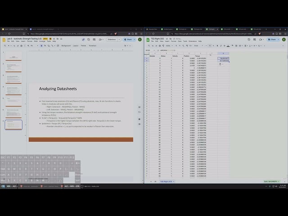Image resolution: width=288 pixels, height=216 pixels.
Task: Open Share dropdown arrow in Sheets
Action: coord(278,40)
